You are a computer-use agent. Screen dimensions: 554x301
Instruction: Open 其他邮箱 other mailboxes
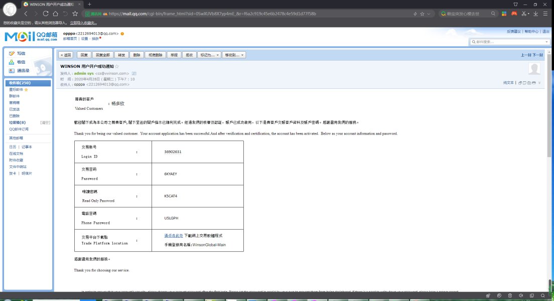click(16, 138)
